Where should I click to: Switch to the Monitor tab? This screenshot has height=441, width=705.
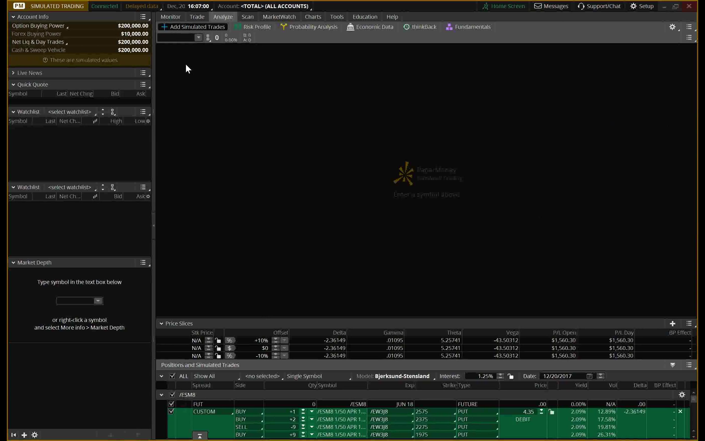pyautogui.click(x=171, y=17)
